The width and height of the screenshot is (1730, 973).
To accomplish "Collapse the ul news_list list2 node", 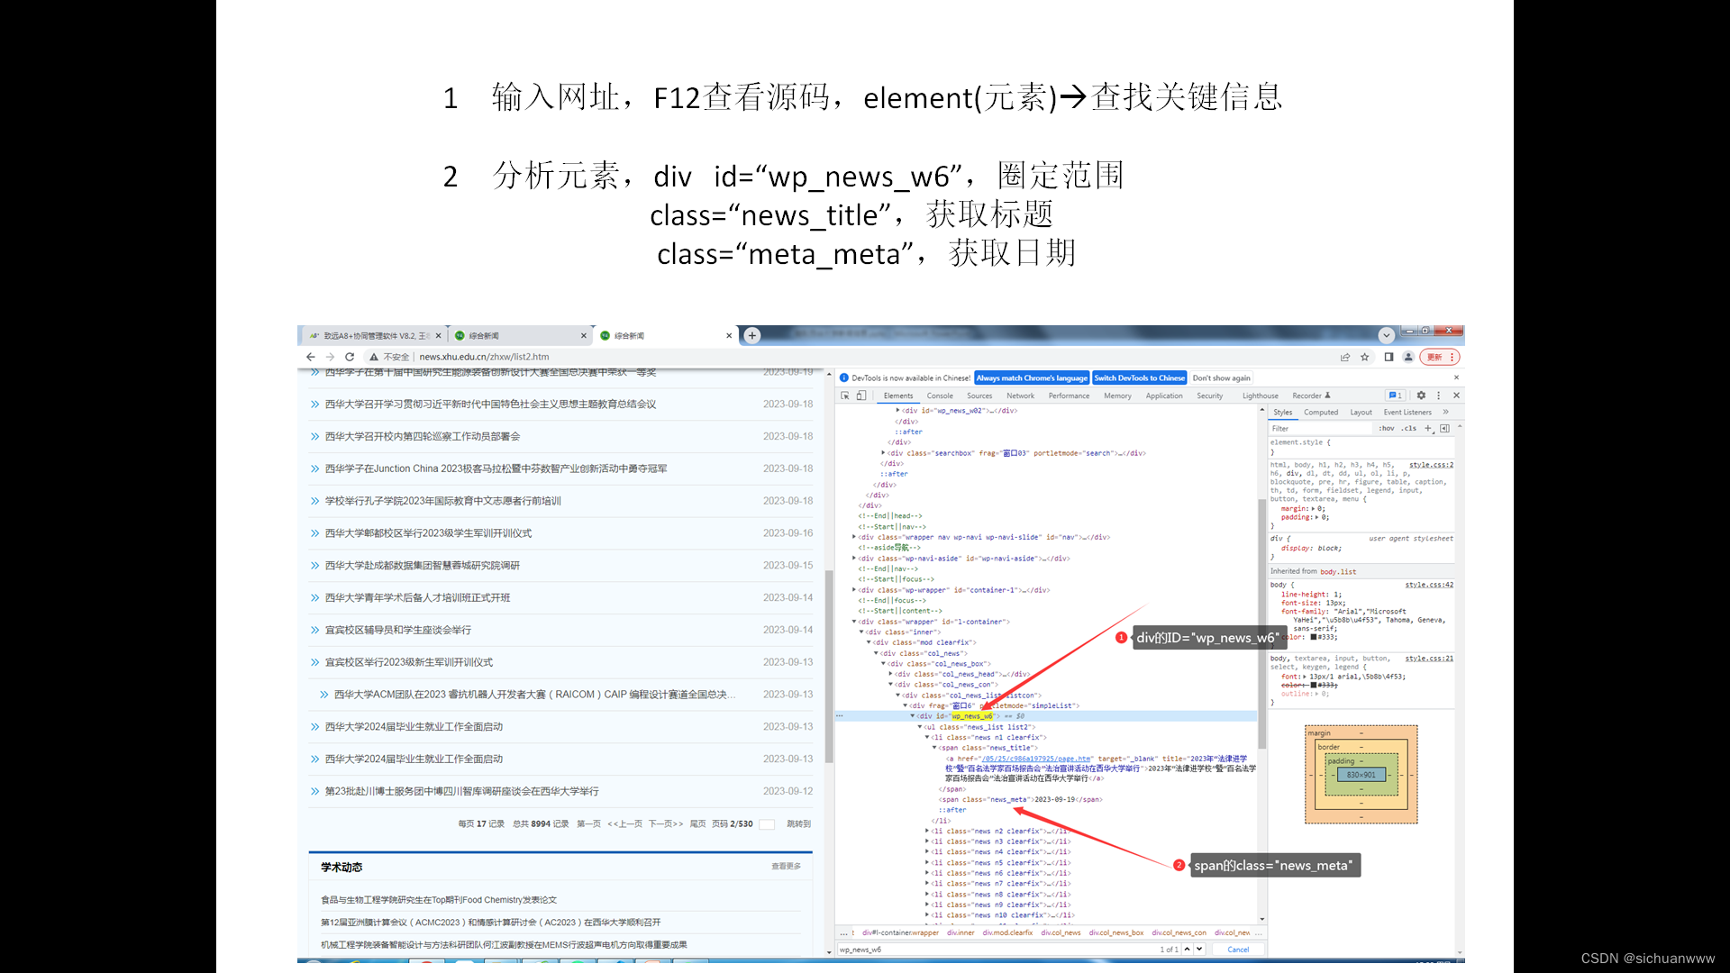I will pyautogui.click(x=920, y=727).
